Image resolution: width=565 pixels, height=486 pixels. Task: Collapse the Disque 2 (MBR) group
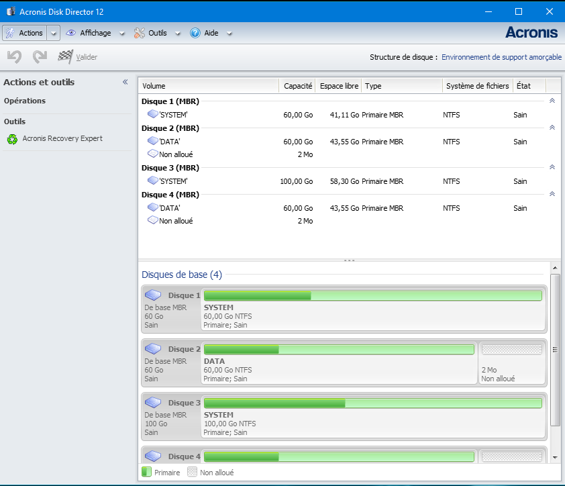[552, 128]
